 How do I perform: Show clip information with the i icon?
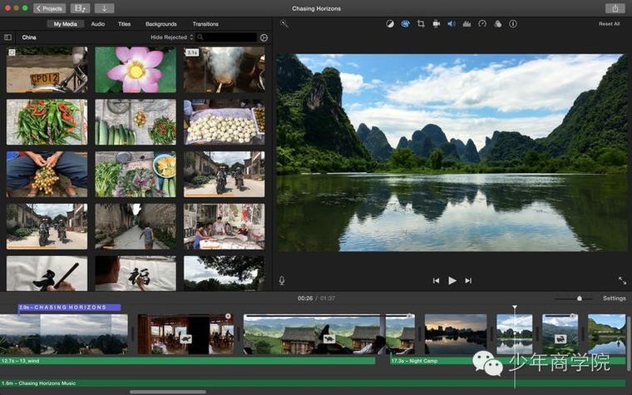pos(513,24)
